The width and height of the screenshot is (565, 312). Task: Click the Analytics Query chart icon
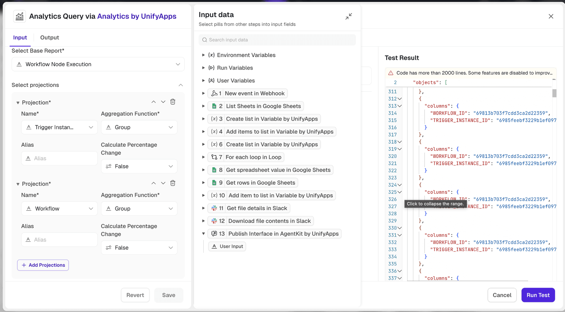click(x=19, y=16)
